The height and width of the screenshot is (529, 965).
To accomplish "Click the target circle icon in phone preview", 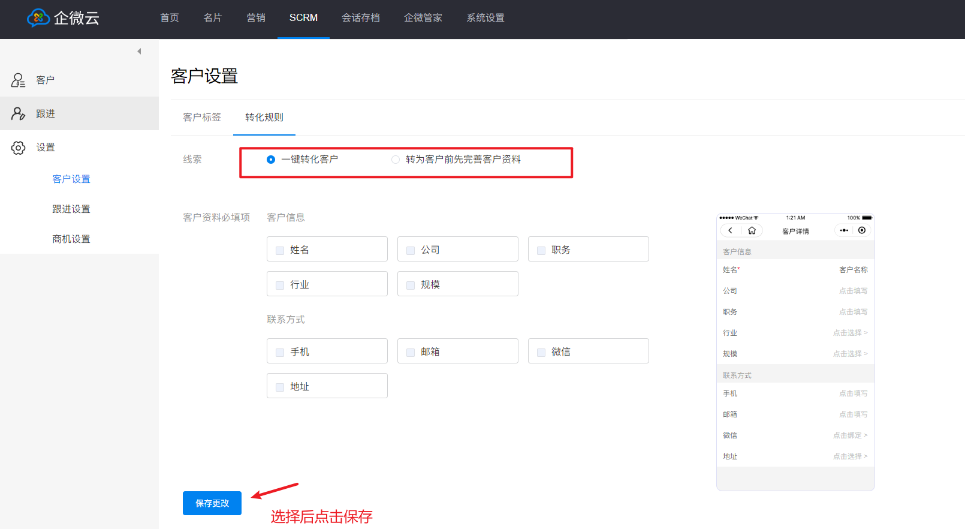I will point(862,230).
